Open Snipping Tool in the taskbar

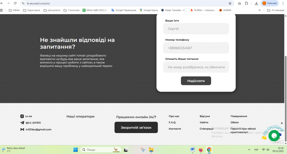[143, 150]
